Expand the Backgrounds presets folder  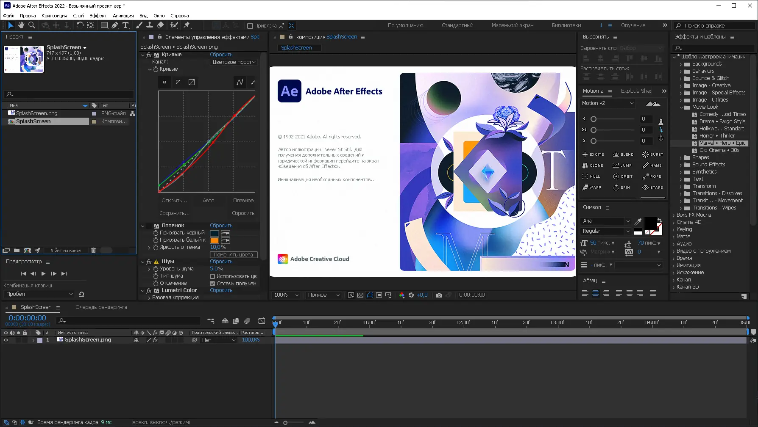tap(681, 64)
